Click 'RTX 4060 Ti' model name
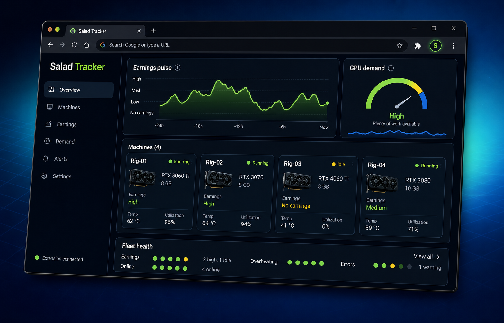 click(333, 179)
